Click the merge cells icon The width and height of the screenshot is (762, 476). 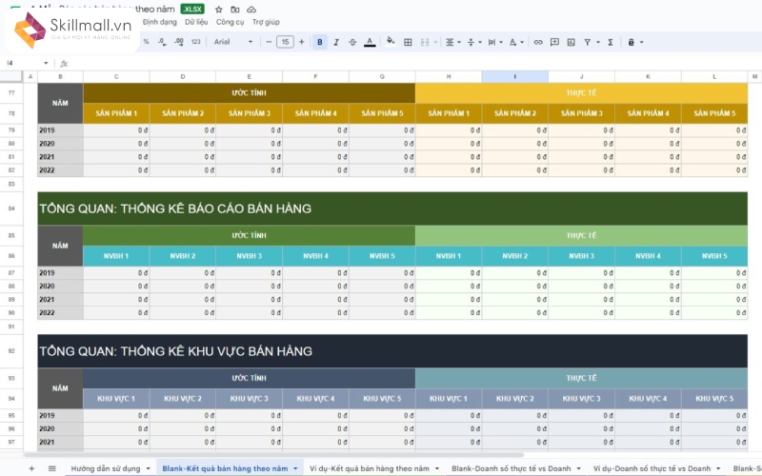(425, 42)
